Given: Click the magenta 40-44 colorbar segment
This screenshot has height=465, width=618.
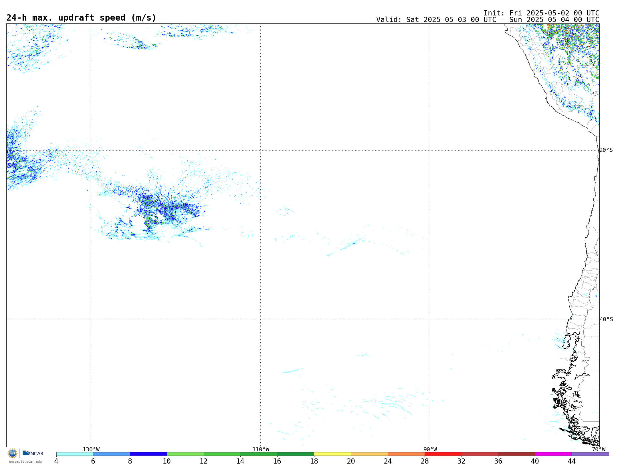Looking at the screenshot, I should 553,454.
